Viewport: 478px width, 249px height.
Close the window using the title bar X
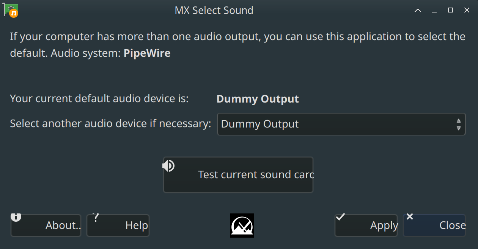pyautogui.click(x=467, y=11)
